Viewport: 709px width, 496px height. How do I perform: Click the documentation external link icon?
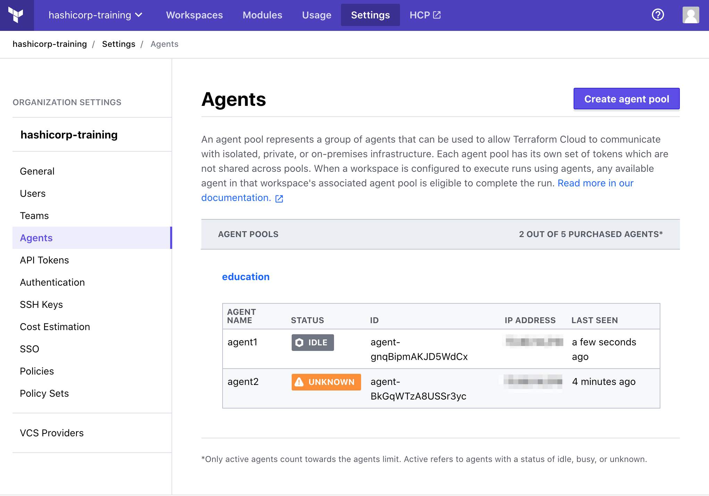(x=279, y=199)
